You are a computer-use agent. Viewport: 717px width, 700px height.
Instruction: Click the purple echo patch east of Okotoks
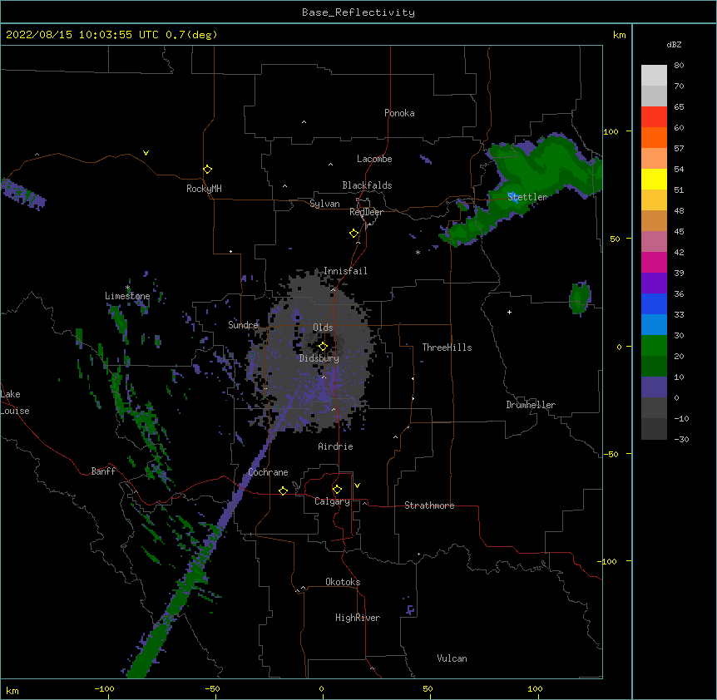coord(410,609)
